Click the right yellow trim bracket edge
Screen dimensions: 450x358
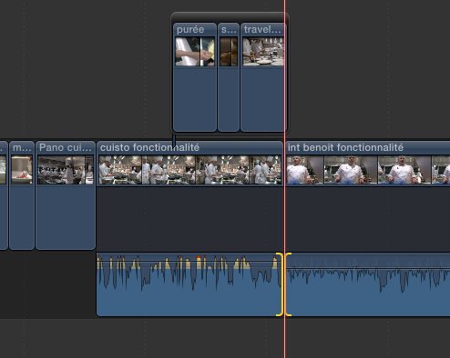pyautogui.click(x=288, y=284)
